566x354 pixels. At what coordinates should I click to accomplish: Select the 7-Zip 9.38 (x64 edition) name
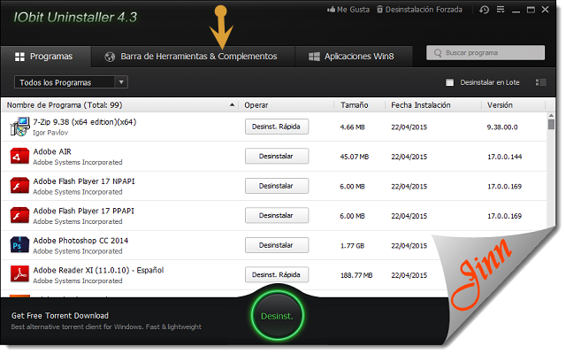pyautogui.click(x=85, y=122)
